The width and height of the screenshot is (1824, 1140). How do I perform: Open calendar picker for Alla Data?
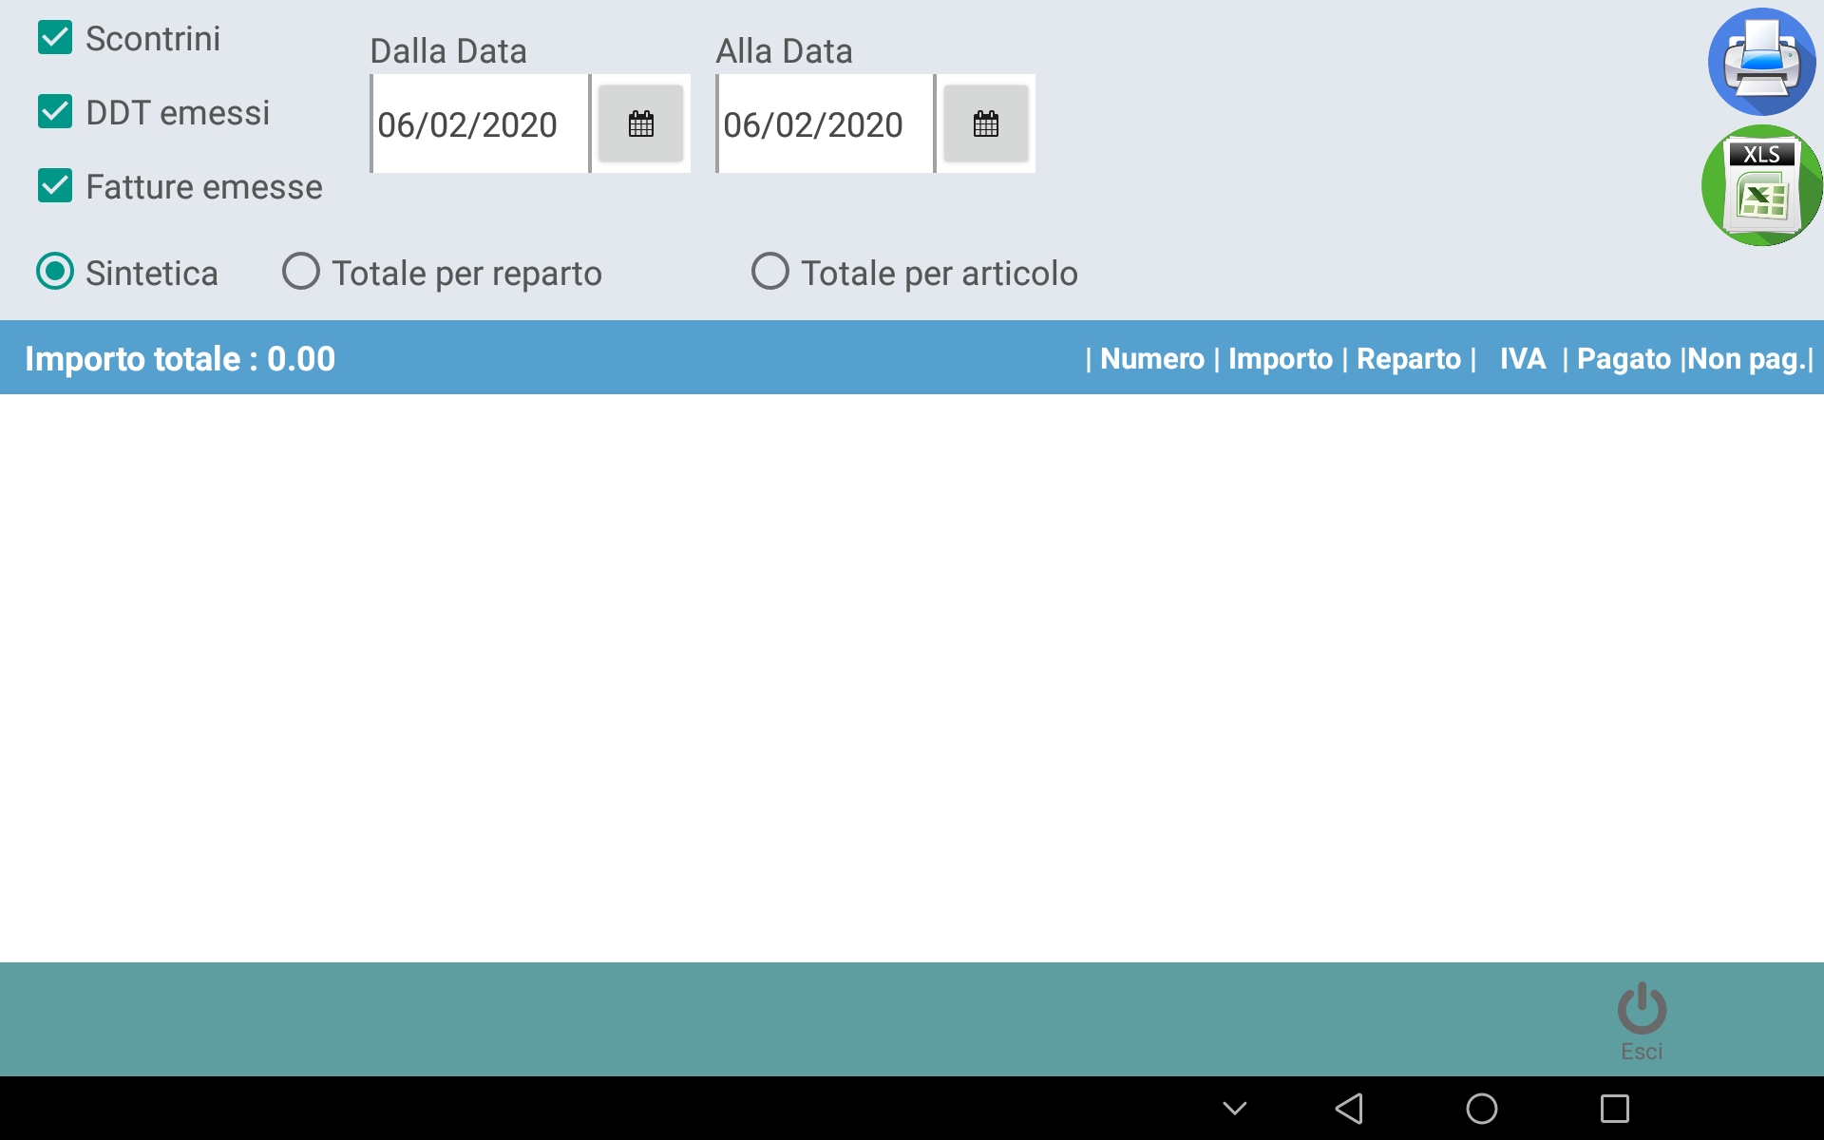pyautogui.click(x=986, y=123)
